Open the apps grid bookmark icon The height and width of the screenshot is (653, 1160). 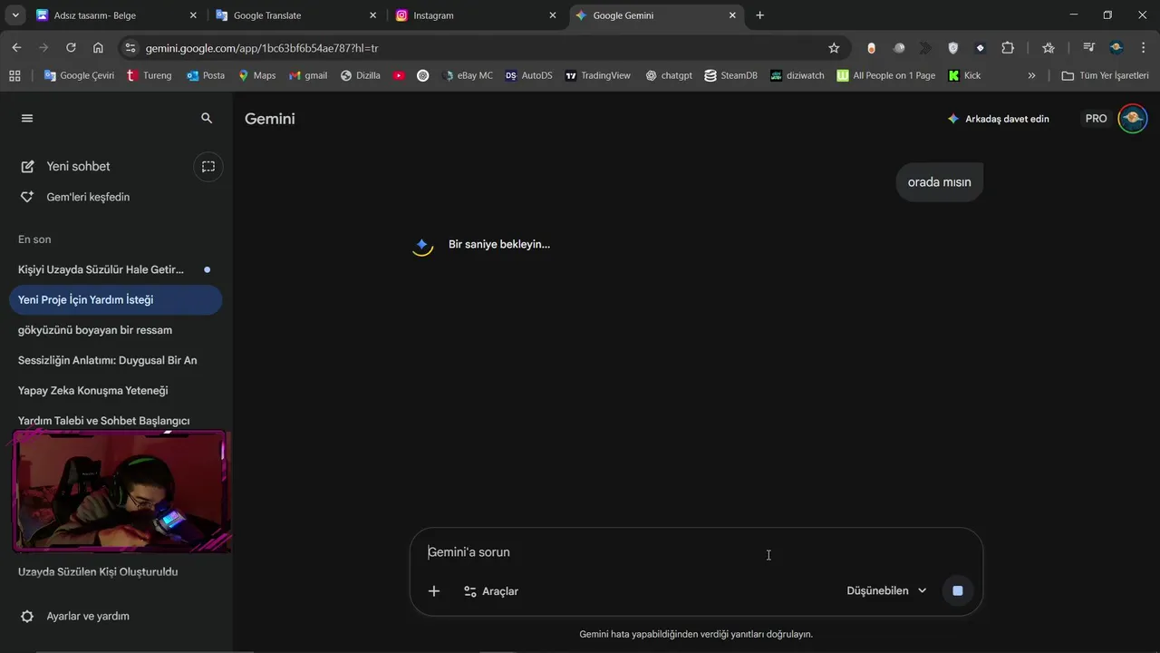14,75
